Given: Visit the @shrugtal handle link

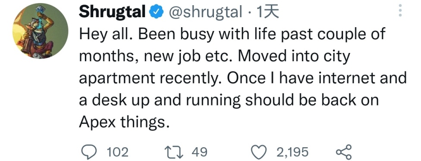Looking at the screenshot, I should (205, 12).
